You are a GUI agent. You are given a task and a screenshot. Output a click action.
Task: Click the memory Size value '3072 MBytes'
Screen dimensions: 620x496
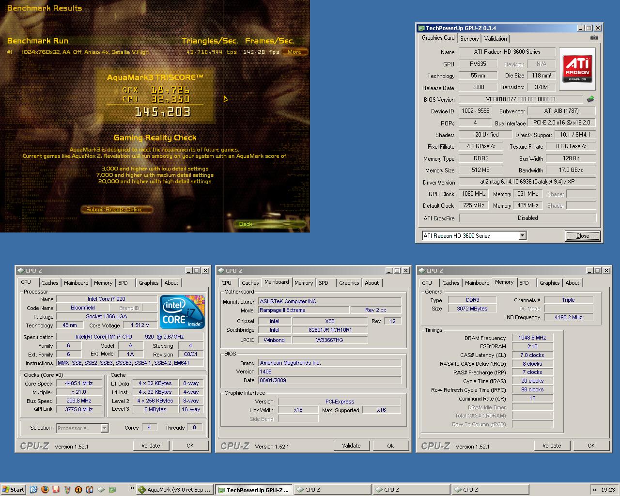[x=472, y=309]
